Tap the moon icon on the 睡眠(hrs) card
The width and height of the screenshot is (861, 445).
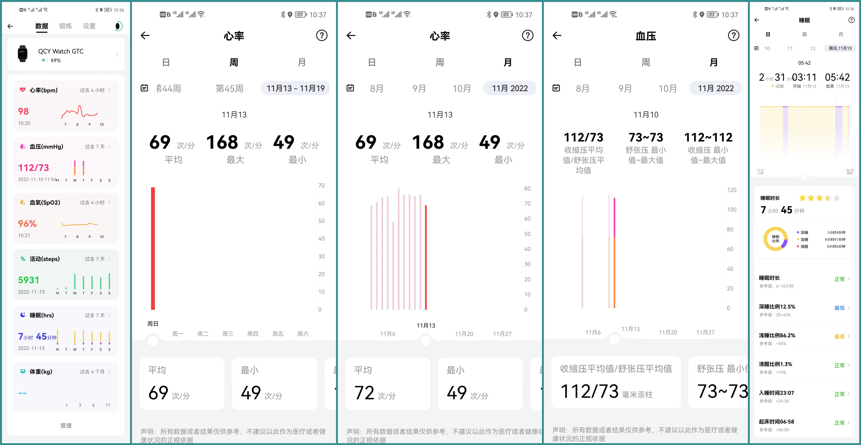pos(23,315)
